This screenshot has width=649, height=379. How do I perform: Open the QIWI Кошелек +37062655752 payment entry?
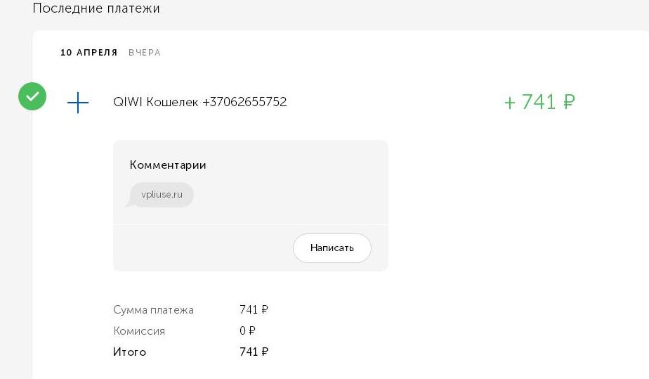point(199,102)
